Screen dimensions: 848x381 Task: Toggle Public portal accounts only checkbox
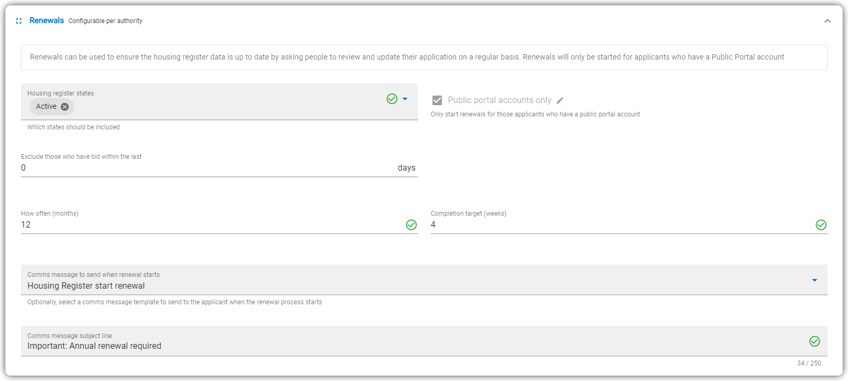click(x=437, y=100)
